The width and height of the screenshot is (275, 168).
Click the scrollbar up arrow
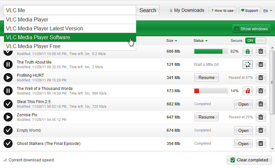272,48
